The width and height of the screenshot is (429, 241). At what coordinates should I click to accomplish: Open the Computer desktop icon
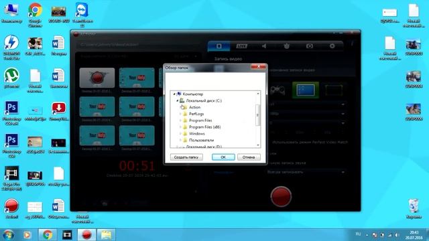click(11, 13)
